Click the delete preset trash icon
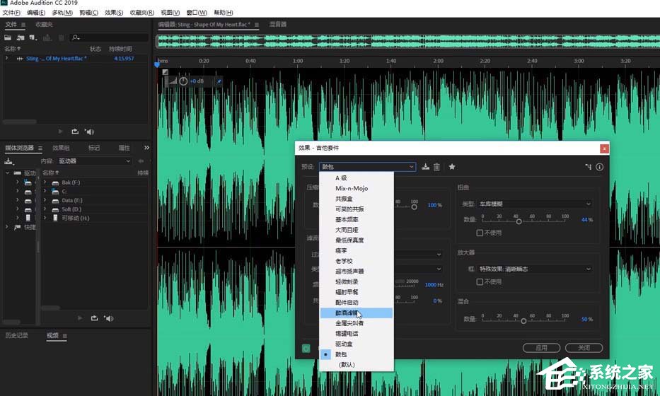The image size is (660, 396). 436,167
